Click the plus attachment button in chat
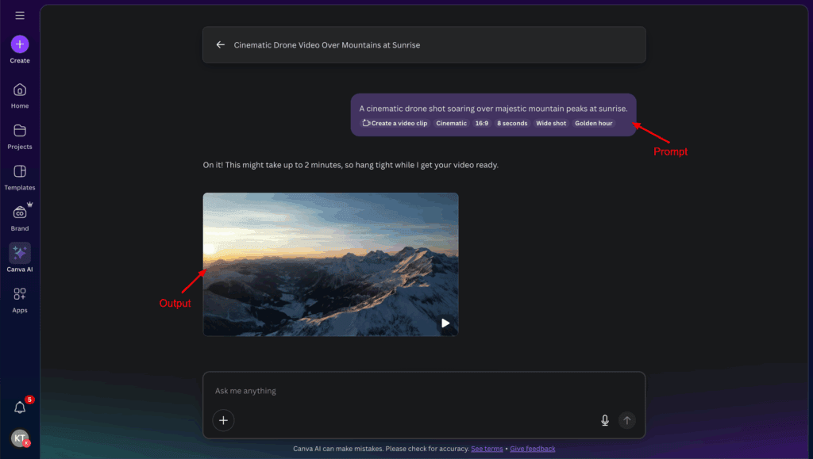 [x=223, y=420]
